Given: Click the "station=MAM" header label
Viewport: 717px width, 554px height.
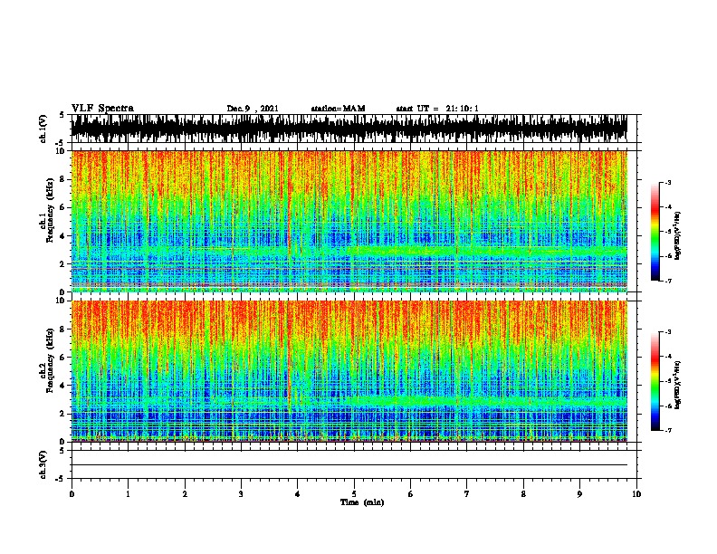Looking at the screenshot, I should [x=338, y=109].
